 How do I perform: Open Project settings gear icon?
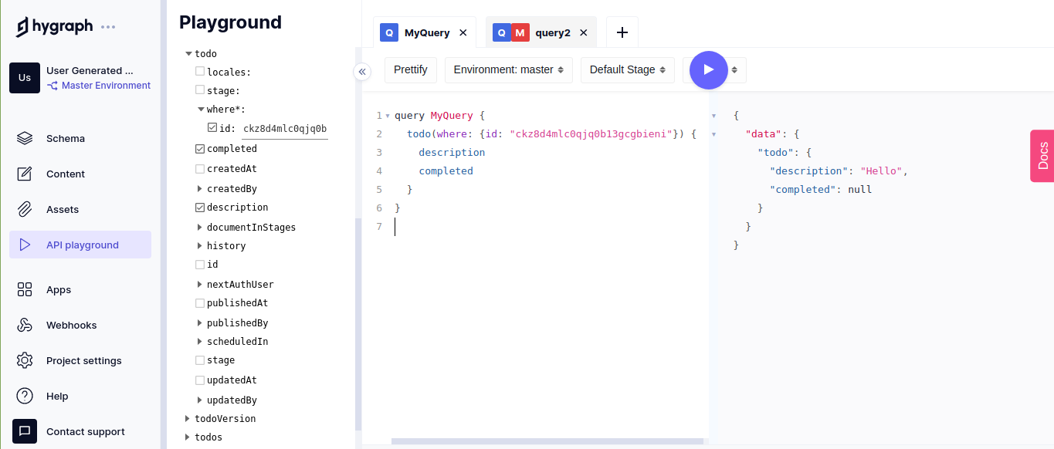[25, 361]
